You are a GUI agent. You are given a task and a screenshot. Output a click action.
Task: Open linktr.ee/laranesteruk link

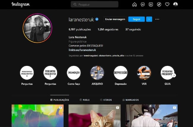tap(82, 50)
